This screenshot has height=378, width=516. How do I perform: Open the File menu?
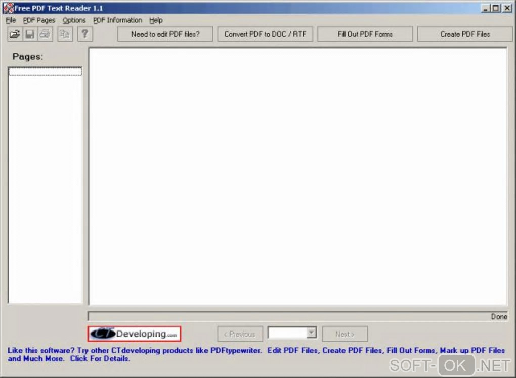[11, 20]
